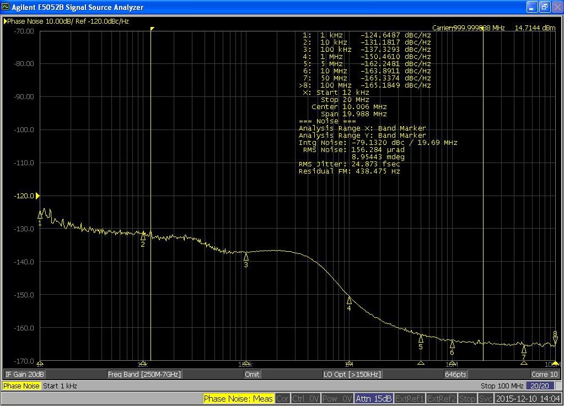
Task: Click the active trace arrow beside Phase Noise title
Action: pos(5,21)
